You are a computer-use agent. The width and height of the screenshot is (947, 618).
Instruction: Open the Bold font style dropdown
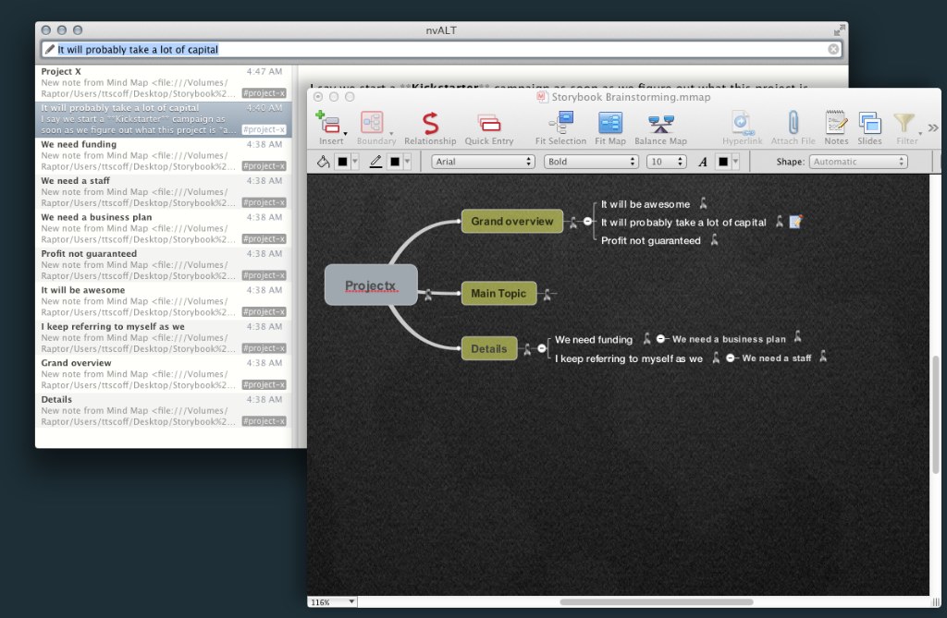pyautogui.click(x=591, y=162)
